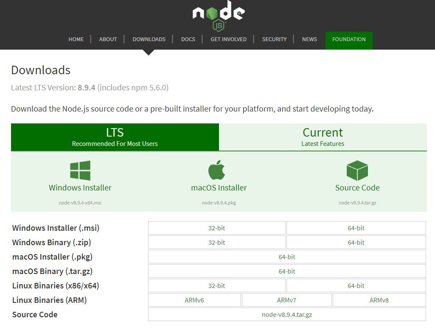Click node-v8.9.4.pkg filename
Screen dimensions: 435x330
pyautogui.click(x=219, y=203)
